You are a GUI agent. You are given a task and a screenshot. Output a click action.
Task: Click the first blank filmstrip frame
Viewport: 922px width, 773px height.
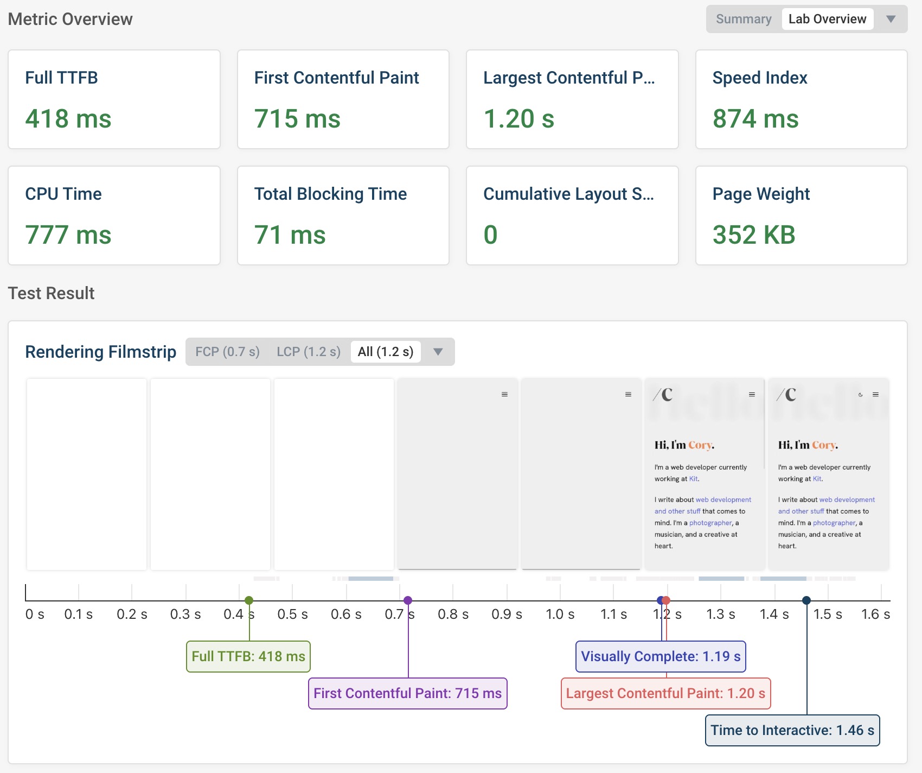(87, 474)
